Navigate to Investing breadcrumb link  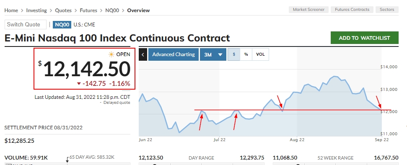coord(36,10)
